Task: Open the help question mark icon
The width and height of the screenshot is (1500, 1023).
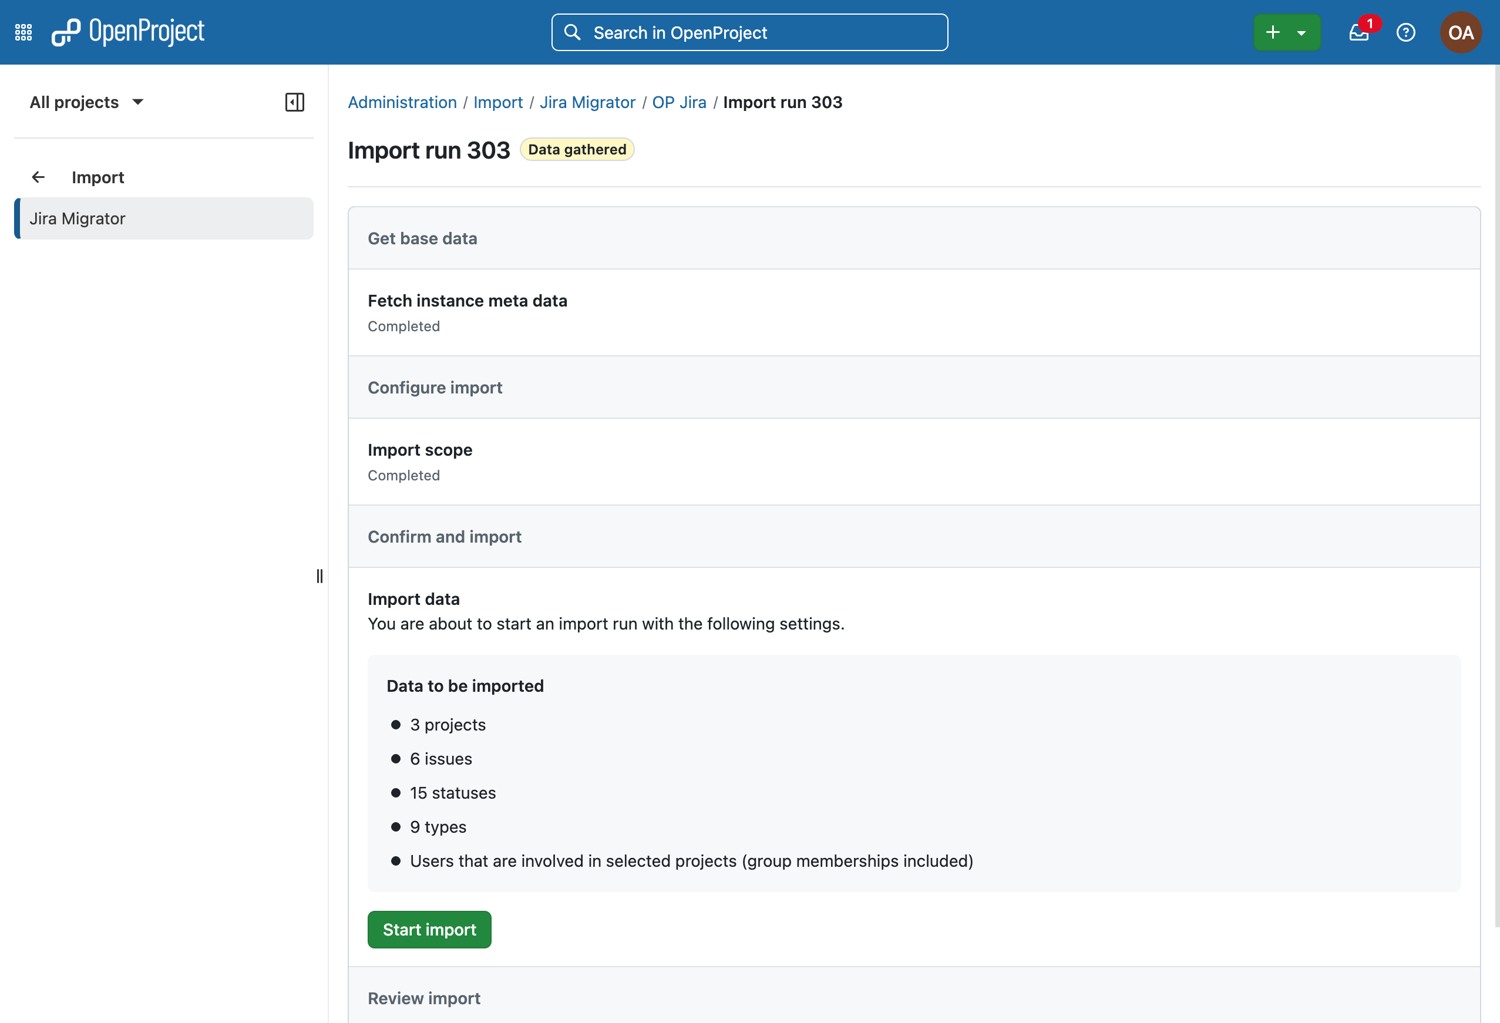Action: pos(1405,32)
